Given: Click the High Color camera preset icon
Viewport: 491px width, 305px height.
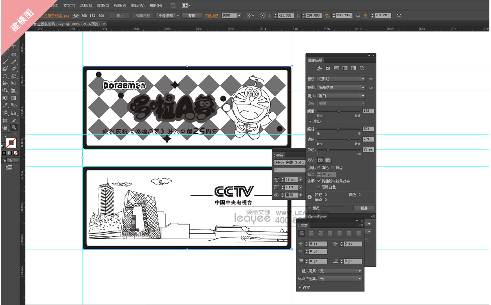Looking at the screenshot, I should (x=328, y=68).
